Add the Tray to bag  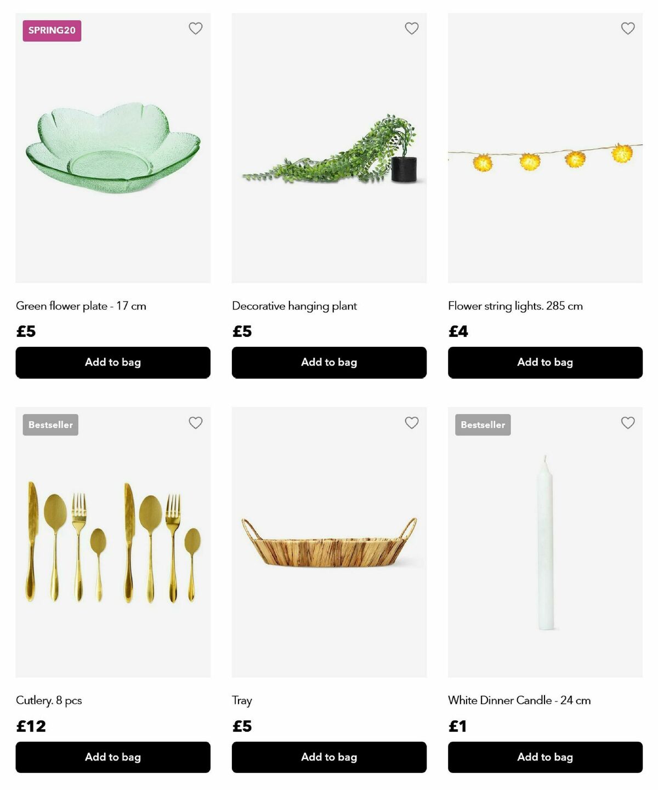point(329,757)
